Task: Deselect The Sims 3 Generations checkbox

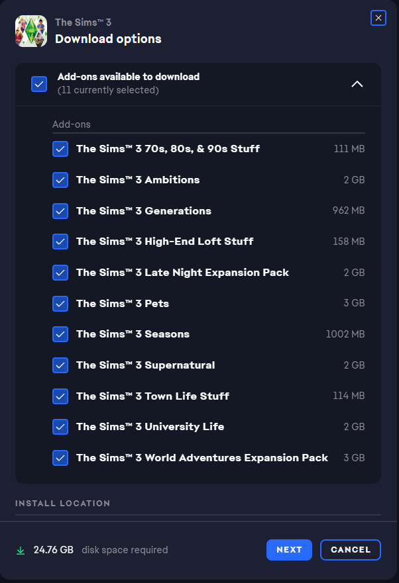Action: coord(60,211)
